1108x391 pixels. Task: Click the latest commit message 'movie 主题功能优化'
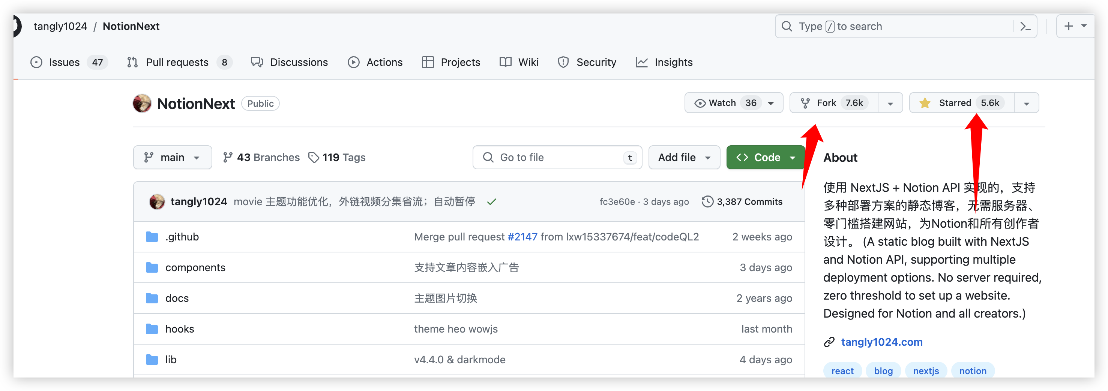click(x=354, y=201)
